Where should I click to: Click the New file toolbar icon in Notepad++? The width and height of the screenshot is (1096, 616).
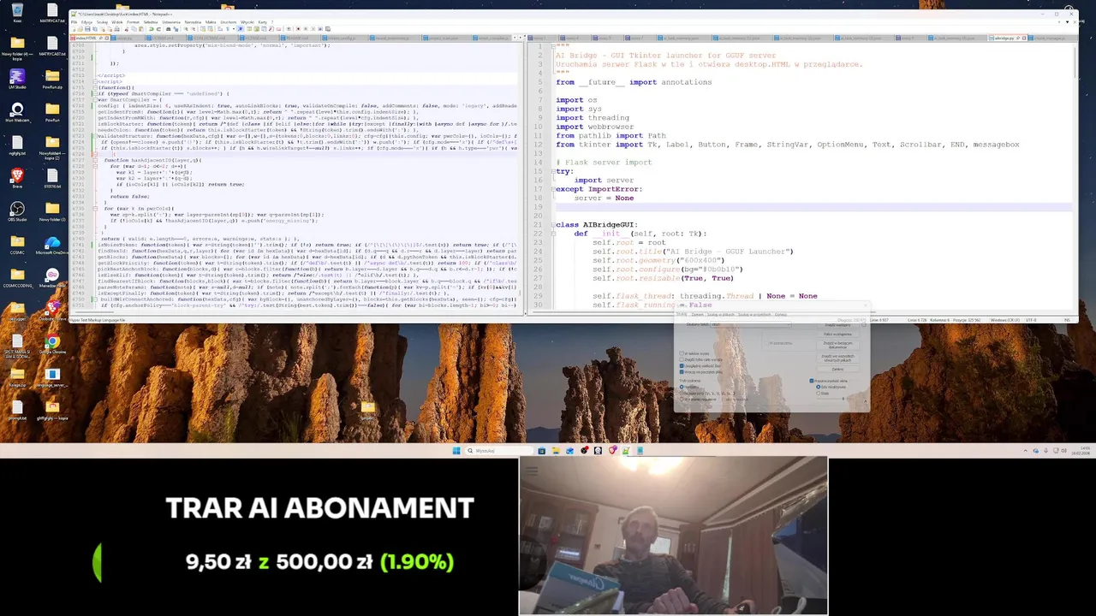[x=74, y=29]
